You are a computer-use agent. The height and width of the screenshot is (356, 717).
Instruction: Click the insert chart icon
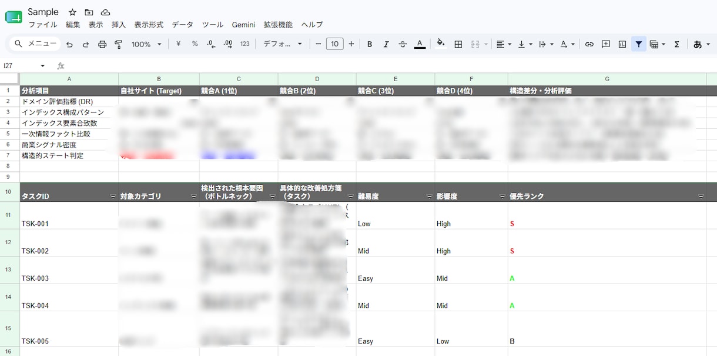pos(622,44)
